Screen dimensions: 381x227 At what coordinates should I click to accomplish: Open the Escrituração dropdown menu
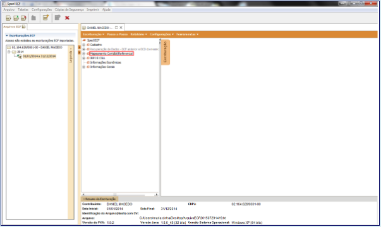coord(94,35)
